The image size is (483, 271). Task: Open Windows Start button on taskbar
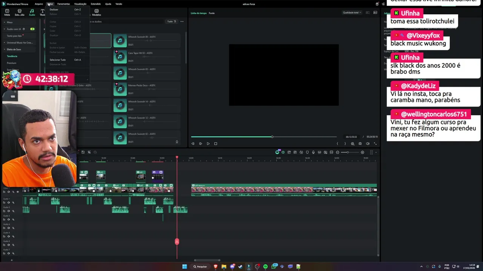point(185,266)
